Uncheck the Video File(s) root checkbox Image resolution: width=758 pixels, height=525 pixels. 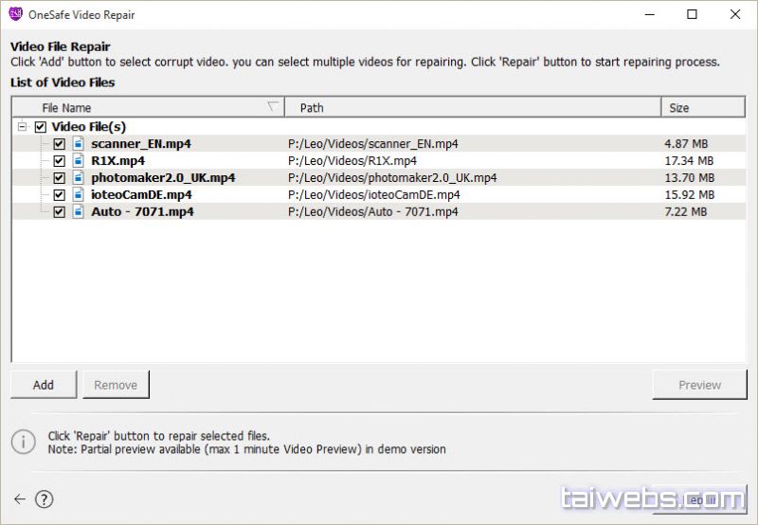[x=40, y=127]
